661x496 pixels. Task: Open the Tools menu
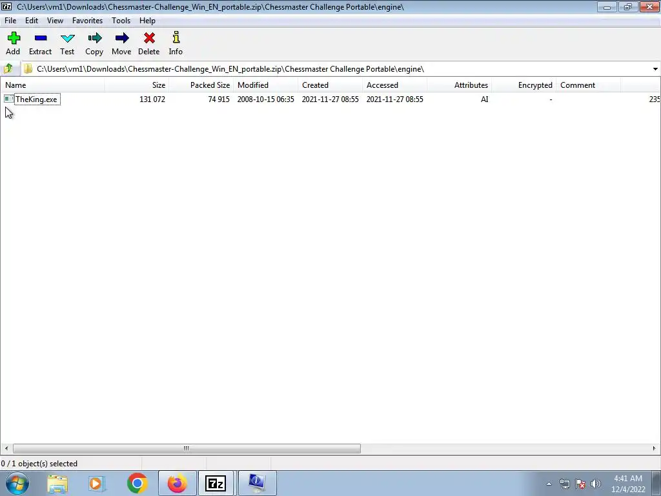(x=121, y=20)
